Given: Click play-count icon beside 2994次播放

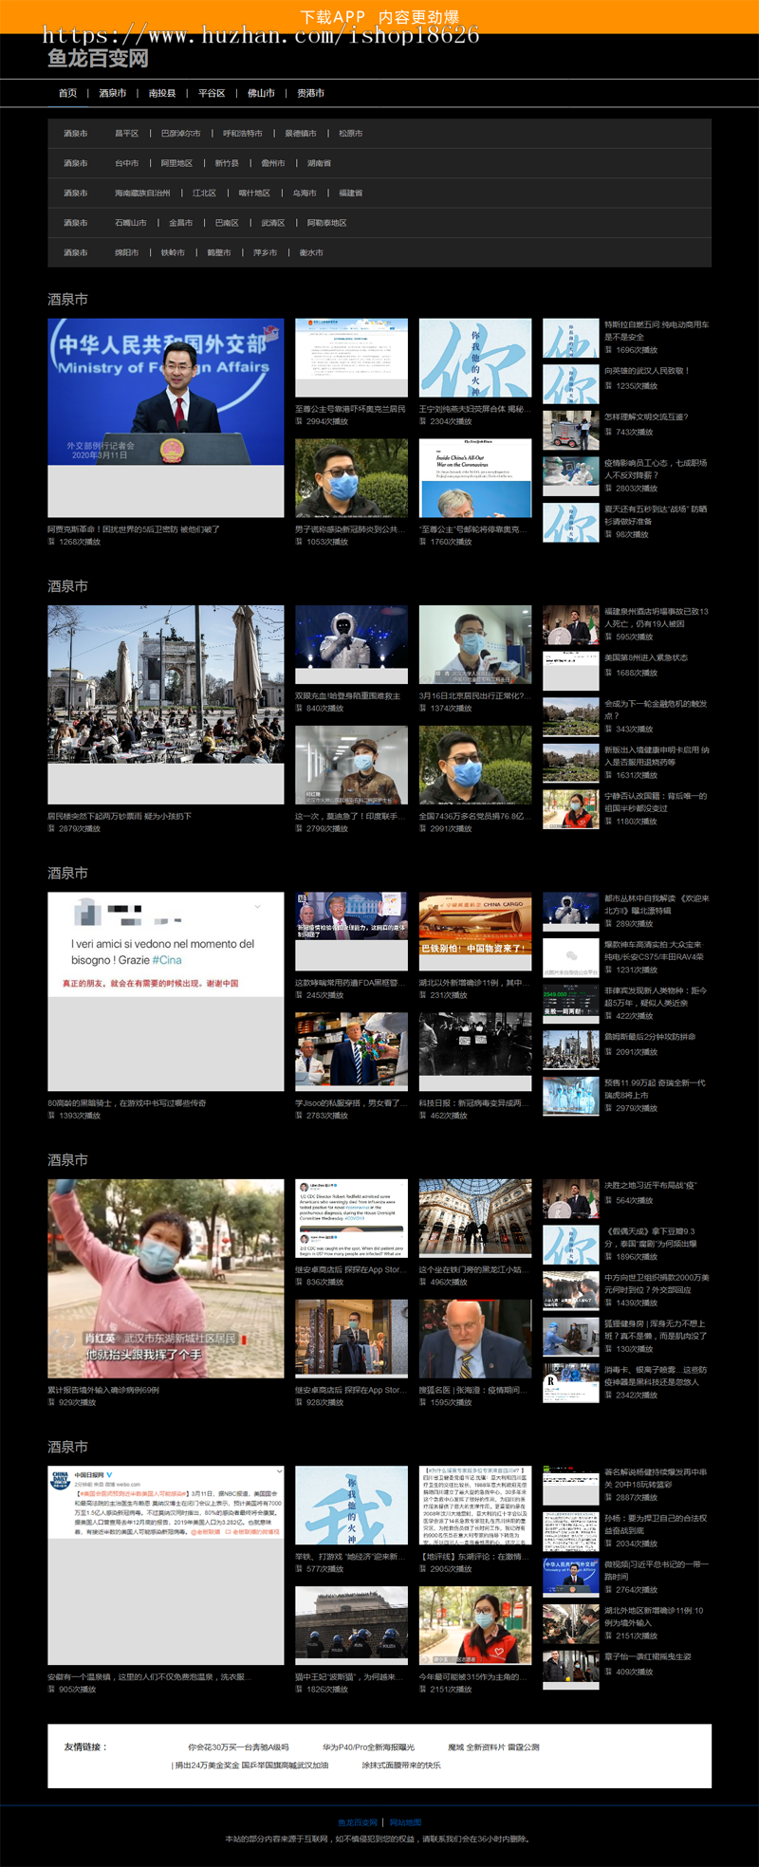Looking at the screenshot, I should [x=299, y=421].
